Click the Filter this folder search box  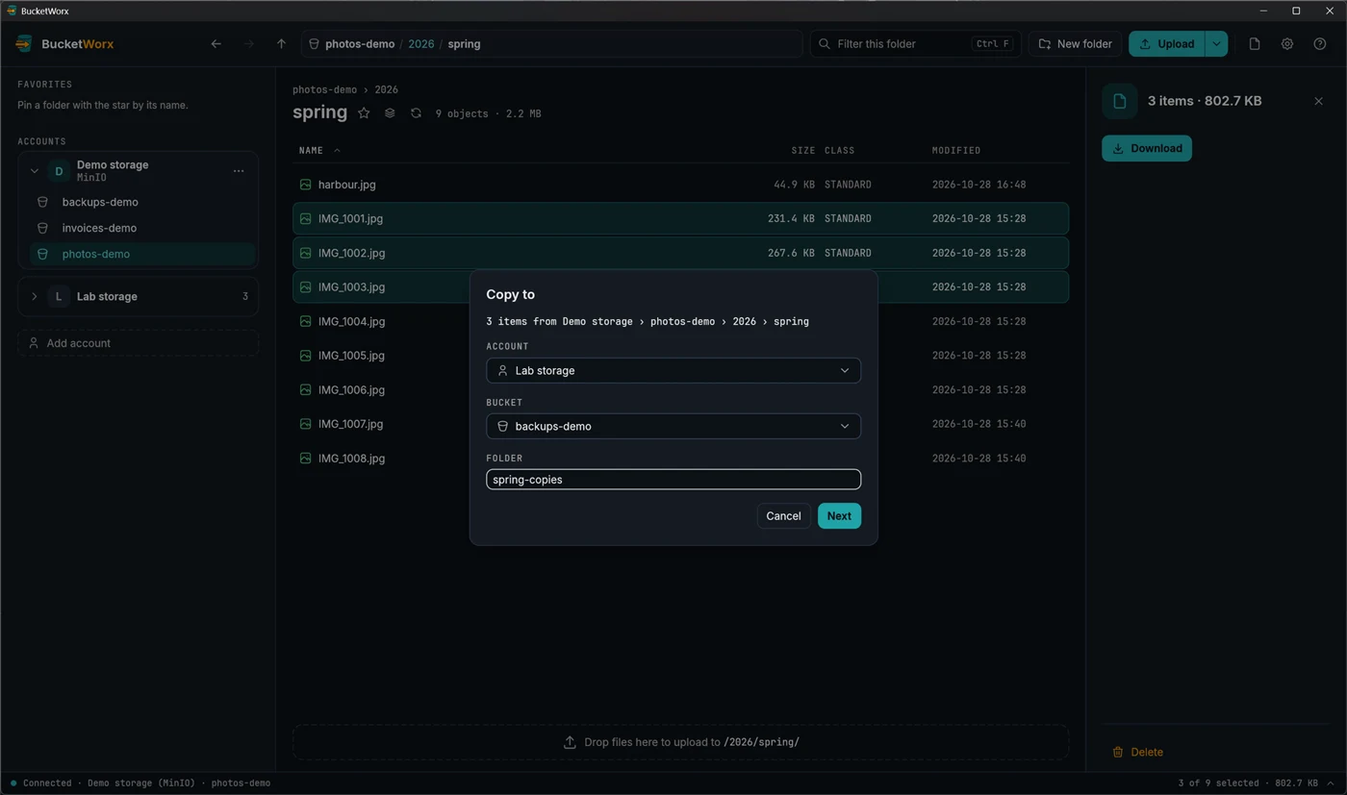point(915,44)
